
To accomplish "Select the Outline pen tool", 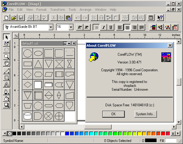I will (7, 92).
